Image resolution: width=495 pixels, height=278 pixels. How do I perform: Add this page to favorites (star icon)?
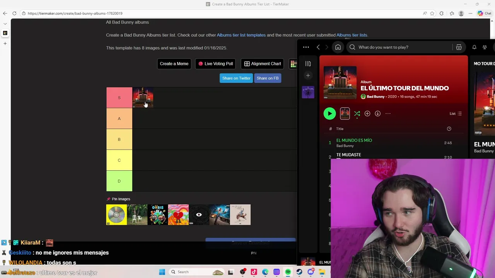click(432, 14)
